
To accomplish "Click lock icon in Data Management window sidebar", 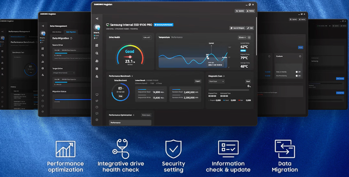I will 43,75.
